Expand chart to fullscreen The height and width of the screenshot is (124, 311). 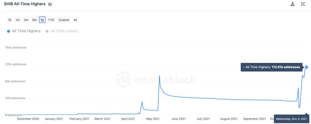point(303,4)
